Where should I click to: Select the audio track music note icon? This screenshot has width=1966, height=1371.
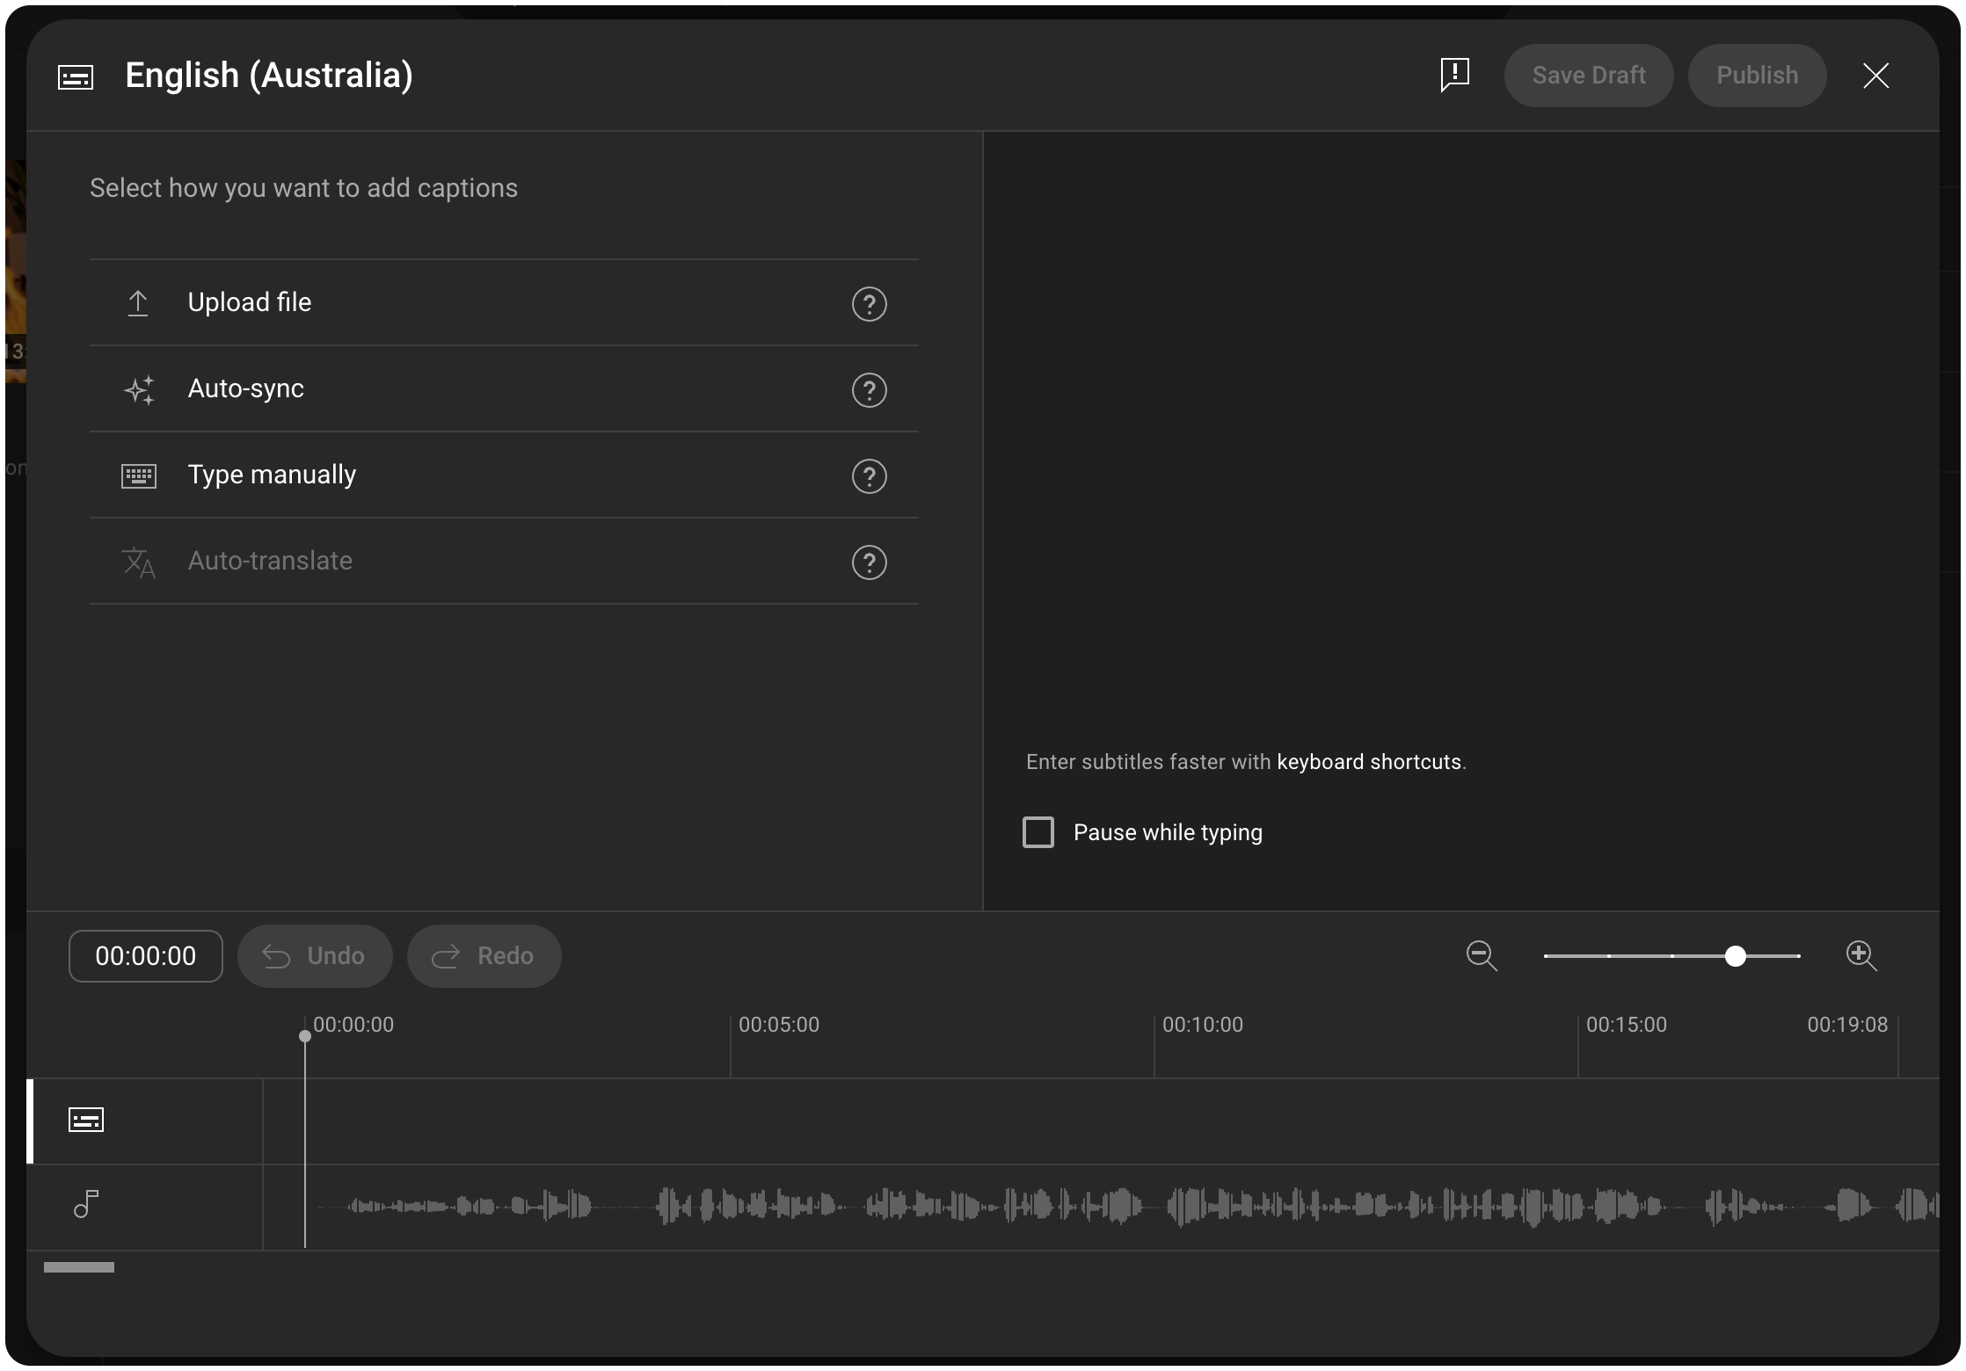tap(86, 1204)
